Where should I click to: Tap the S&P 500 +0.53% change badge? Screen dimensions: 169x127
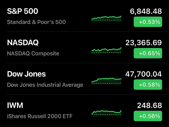tap(148, 22)
